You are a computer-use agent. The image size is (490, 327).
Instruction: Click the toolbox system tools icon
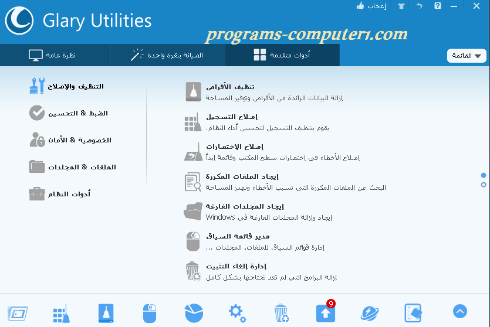point(37,194)
